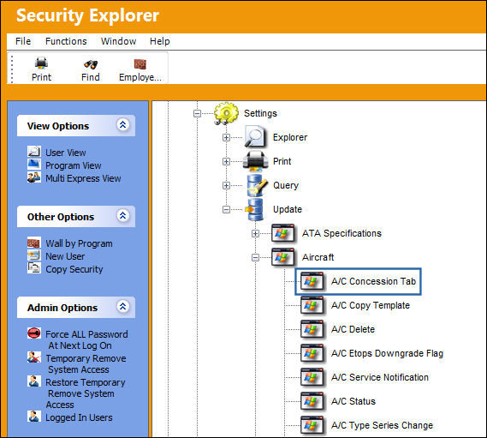Click the Settings gear icon in tree
The height and width of the screenshot is (438, 487).
(226, 113)
